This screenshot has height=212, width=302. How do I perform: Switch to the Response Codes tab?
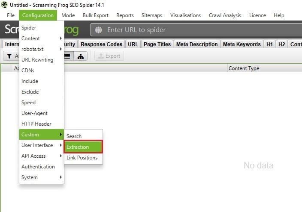point(101,44)
